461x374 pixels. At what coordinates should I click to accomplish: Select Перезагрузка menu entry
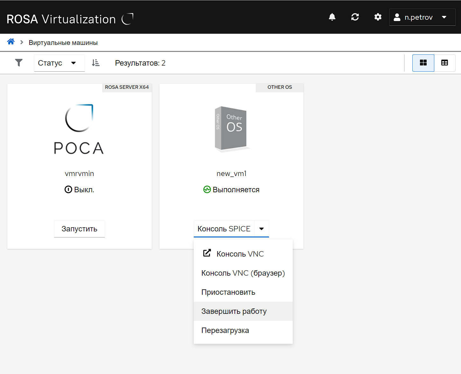click(225, 330)
